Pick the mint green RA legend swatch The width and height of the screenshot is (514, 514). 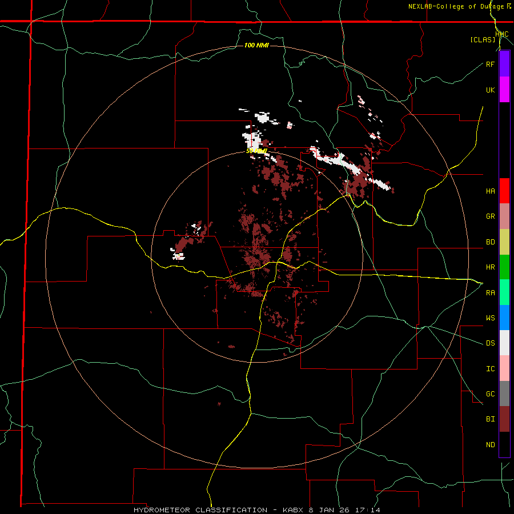point(504,292)
